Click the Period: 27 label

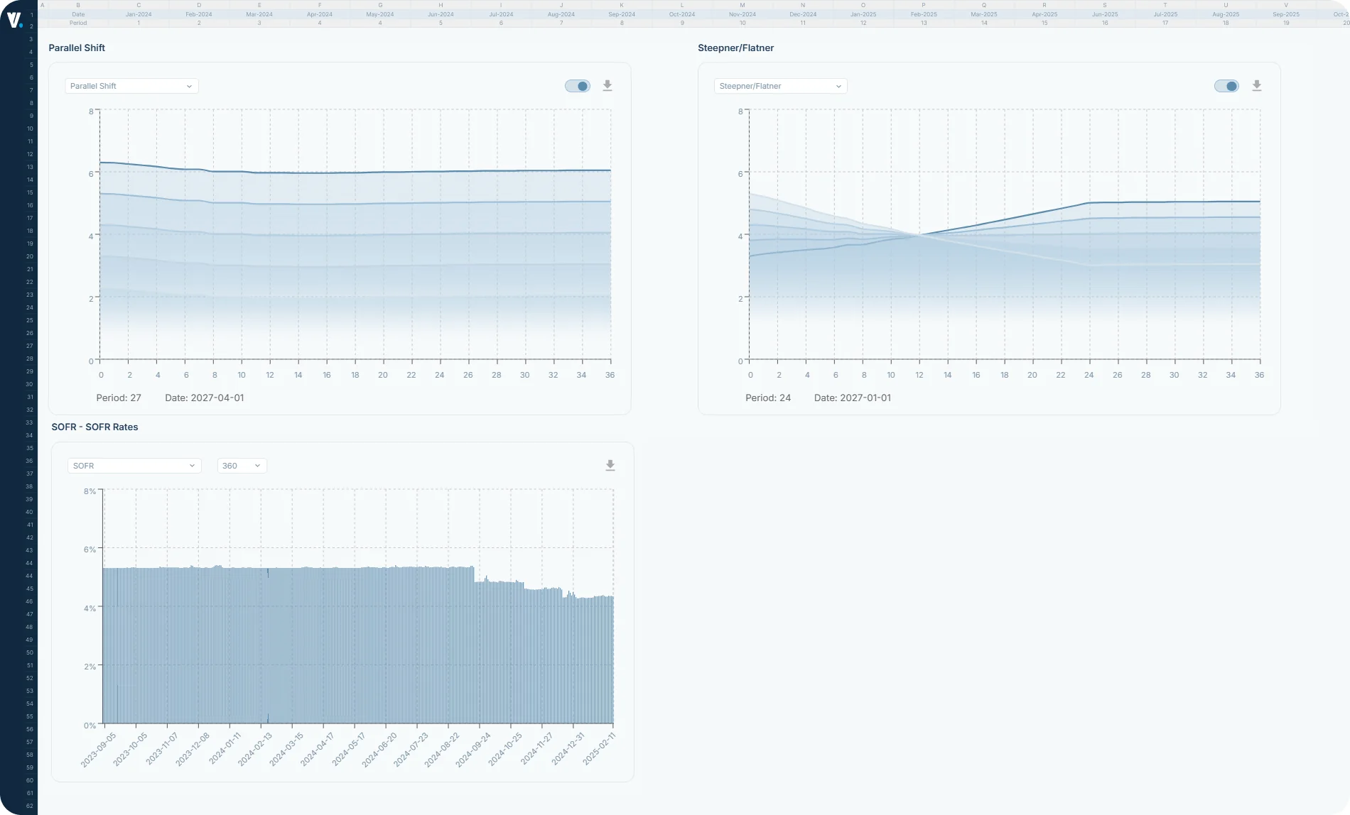[118, 398]
